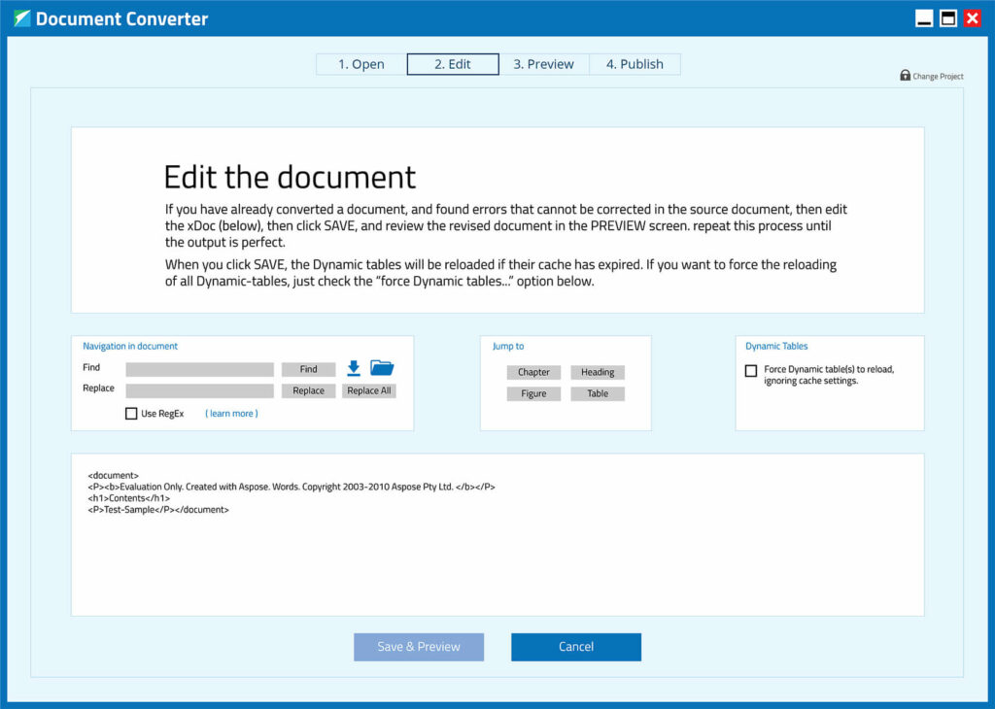Click the Replace button
The image size is (995, 709).
(308, 390)
